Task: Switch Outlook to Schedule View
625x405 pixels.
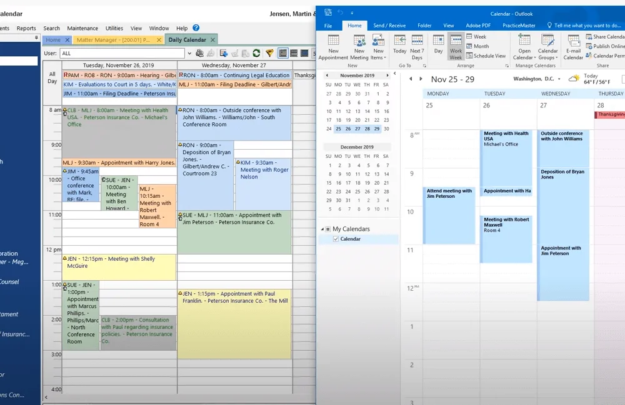Action: click(x=486, y=56)
